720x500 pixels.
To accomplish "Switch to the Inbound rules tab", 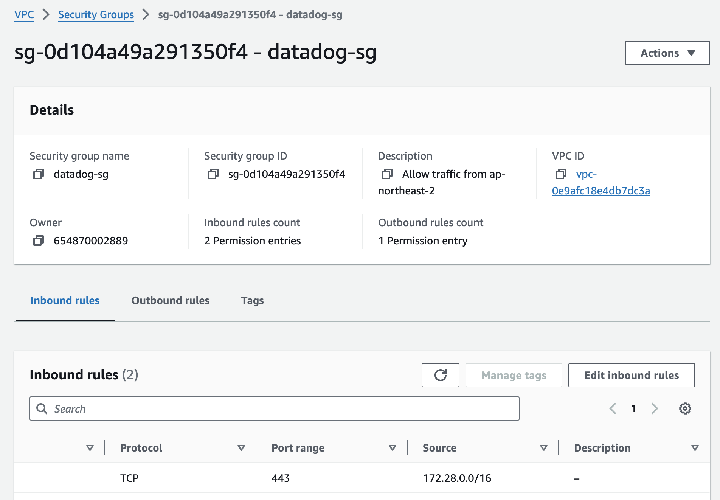I will point(65,300).
